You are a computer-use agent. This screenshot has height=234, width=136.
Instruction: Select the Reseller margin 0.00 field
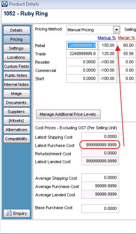[x=127, y=62]
